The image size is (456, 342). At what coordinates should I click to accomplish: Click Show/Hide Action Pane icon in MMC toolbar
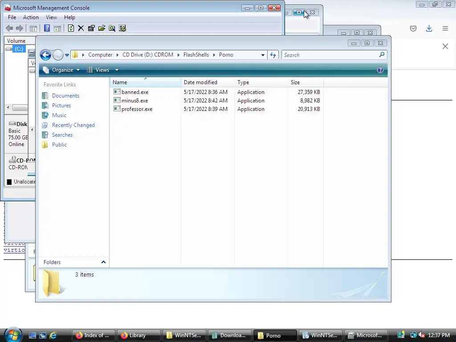coord(57,28)
